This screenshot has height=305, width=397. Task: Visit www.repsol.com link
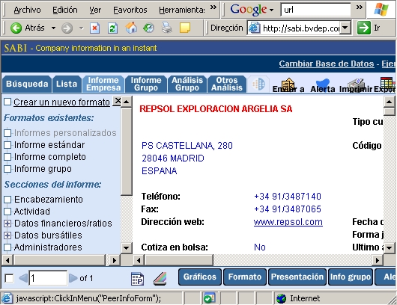(288, 222)
